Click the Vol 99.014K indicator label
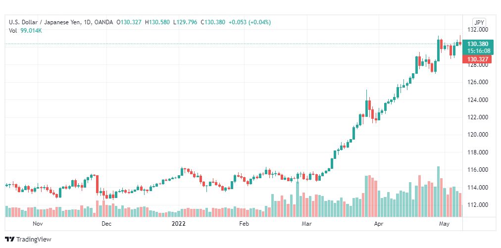 point(26,31)
